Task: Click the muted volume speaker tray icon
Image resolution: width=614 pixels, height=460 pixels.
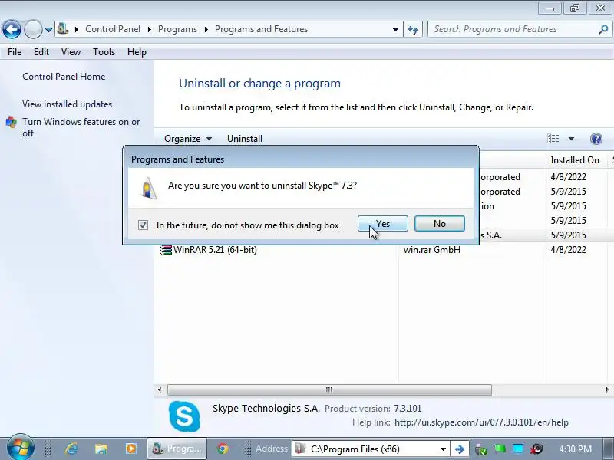Action: [536, 449]
